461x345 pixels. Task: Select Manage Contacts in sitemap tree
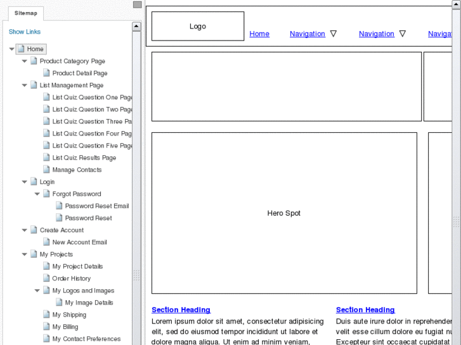(77, 170)
